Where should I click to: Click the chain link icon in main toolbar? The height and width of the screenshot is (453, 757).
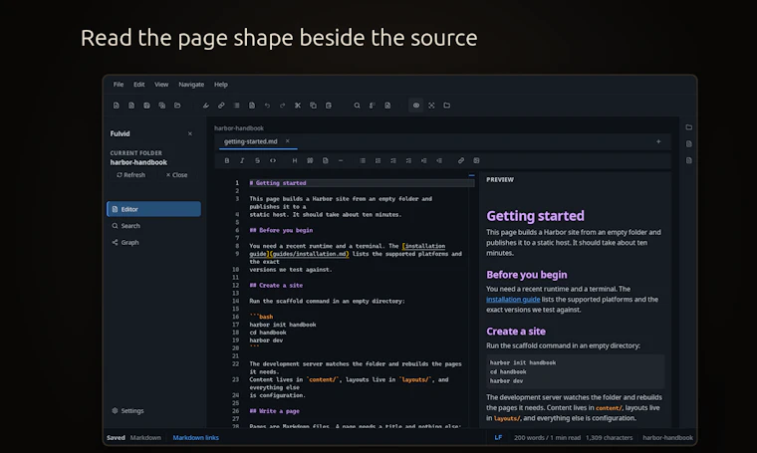pyautogui.click(x=221, y=106)
